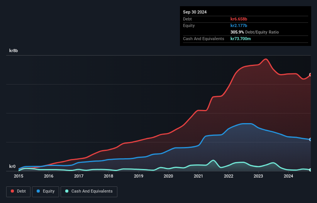Viewport: 317px width, 203px height.
Task: Toggle the Cash And Equivalents legend button
Action: (x=89, y=191)
